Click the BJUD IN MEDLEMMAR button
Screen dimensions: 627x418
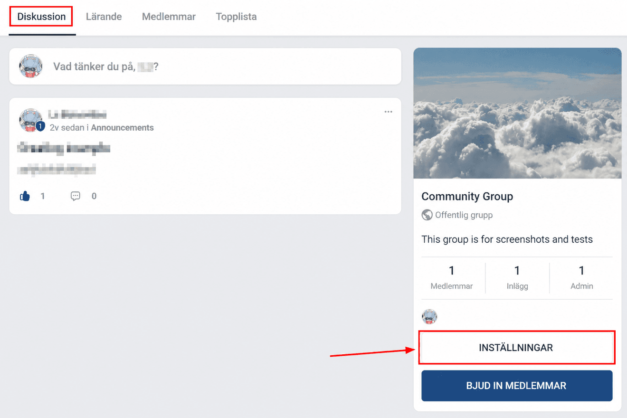coord(517,386)
